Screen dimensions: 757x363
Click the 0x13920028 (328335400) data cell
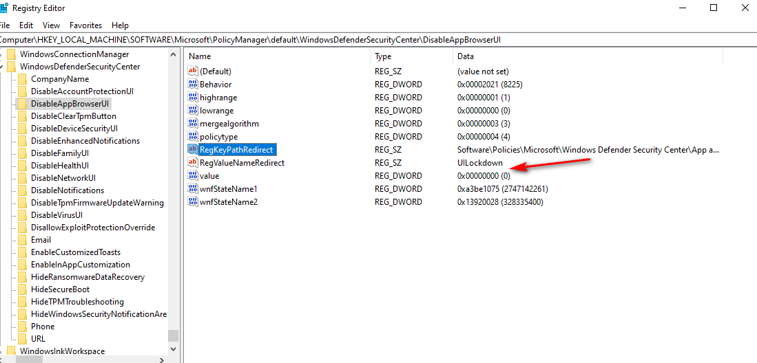click(500, 201)
